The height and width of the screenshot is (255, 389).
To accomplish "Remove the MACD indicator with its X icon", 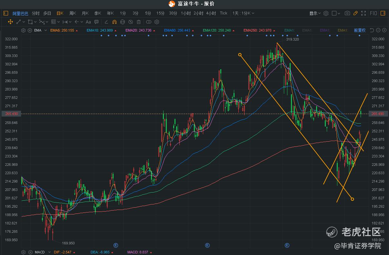I will (x=30, y=252).
